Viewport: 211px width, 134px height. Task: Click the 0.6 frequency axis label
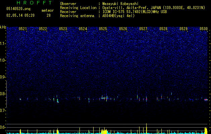pyautogui.click(x=3, y=127)
